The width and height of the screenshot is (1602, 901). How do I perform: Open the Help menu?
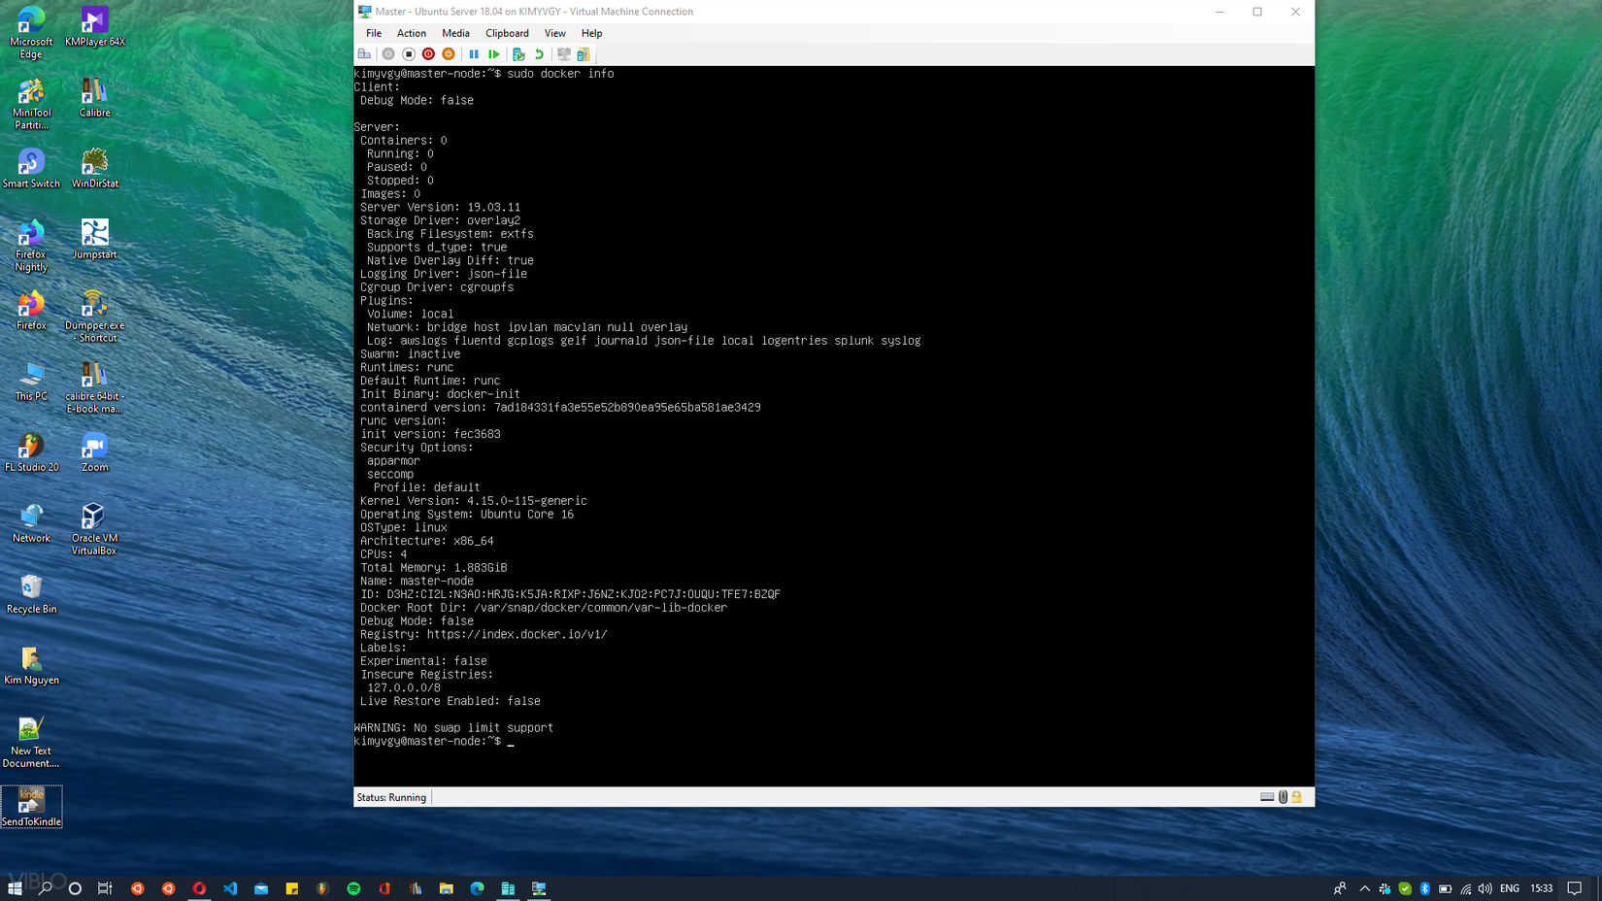[x=591, y=33]
